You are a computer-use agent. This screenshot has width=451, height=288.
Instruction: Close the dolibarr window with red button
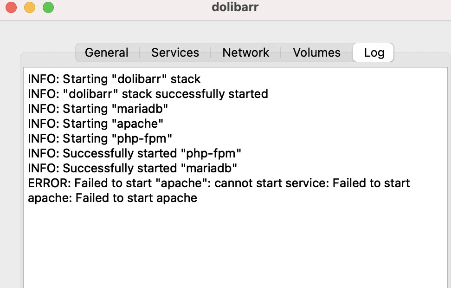11,7
